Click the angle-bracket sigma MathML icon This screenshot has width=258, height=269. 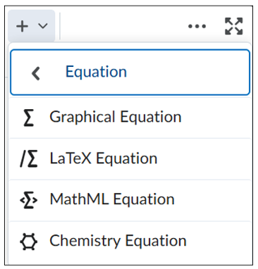tap(29, 200)
